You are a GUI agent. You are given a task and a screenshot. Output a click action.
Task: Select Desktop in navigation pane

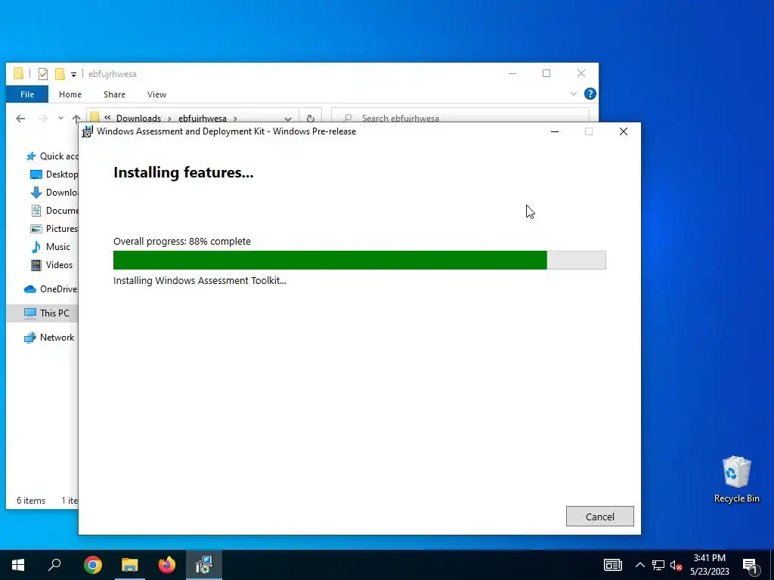(54, 174)
